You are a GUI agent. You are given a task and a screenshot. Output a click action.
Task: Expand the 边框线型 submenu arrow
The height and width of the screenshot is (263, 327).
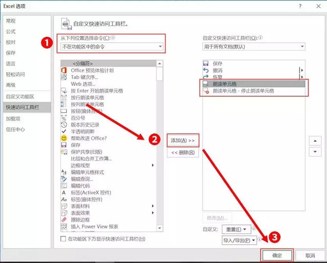(153, 165)
